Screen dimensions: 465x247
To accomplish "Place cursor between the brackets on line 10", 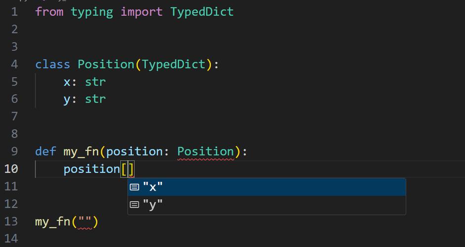I will click(127, 169).
